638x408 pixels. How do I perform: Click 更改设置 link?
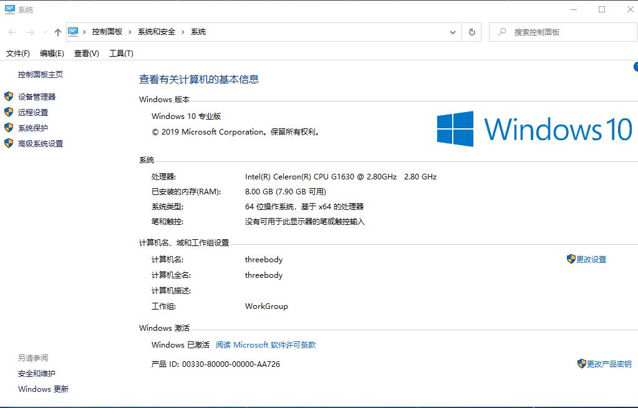591,259
